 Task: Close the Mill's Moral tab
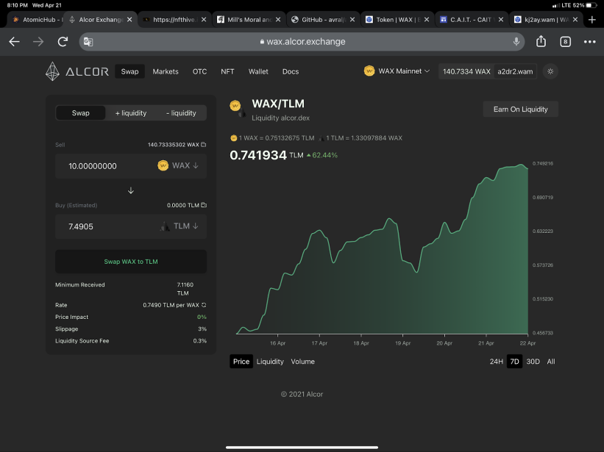[x=278, y=20]
